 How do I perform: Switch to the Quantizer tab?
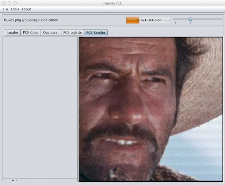[51, 32]
